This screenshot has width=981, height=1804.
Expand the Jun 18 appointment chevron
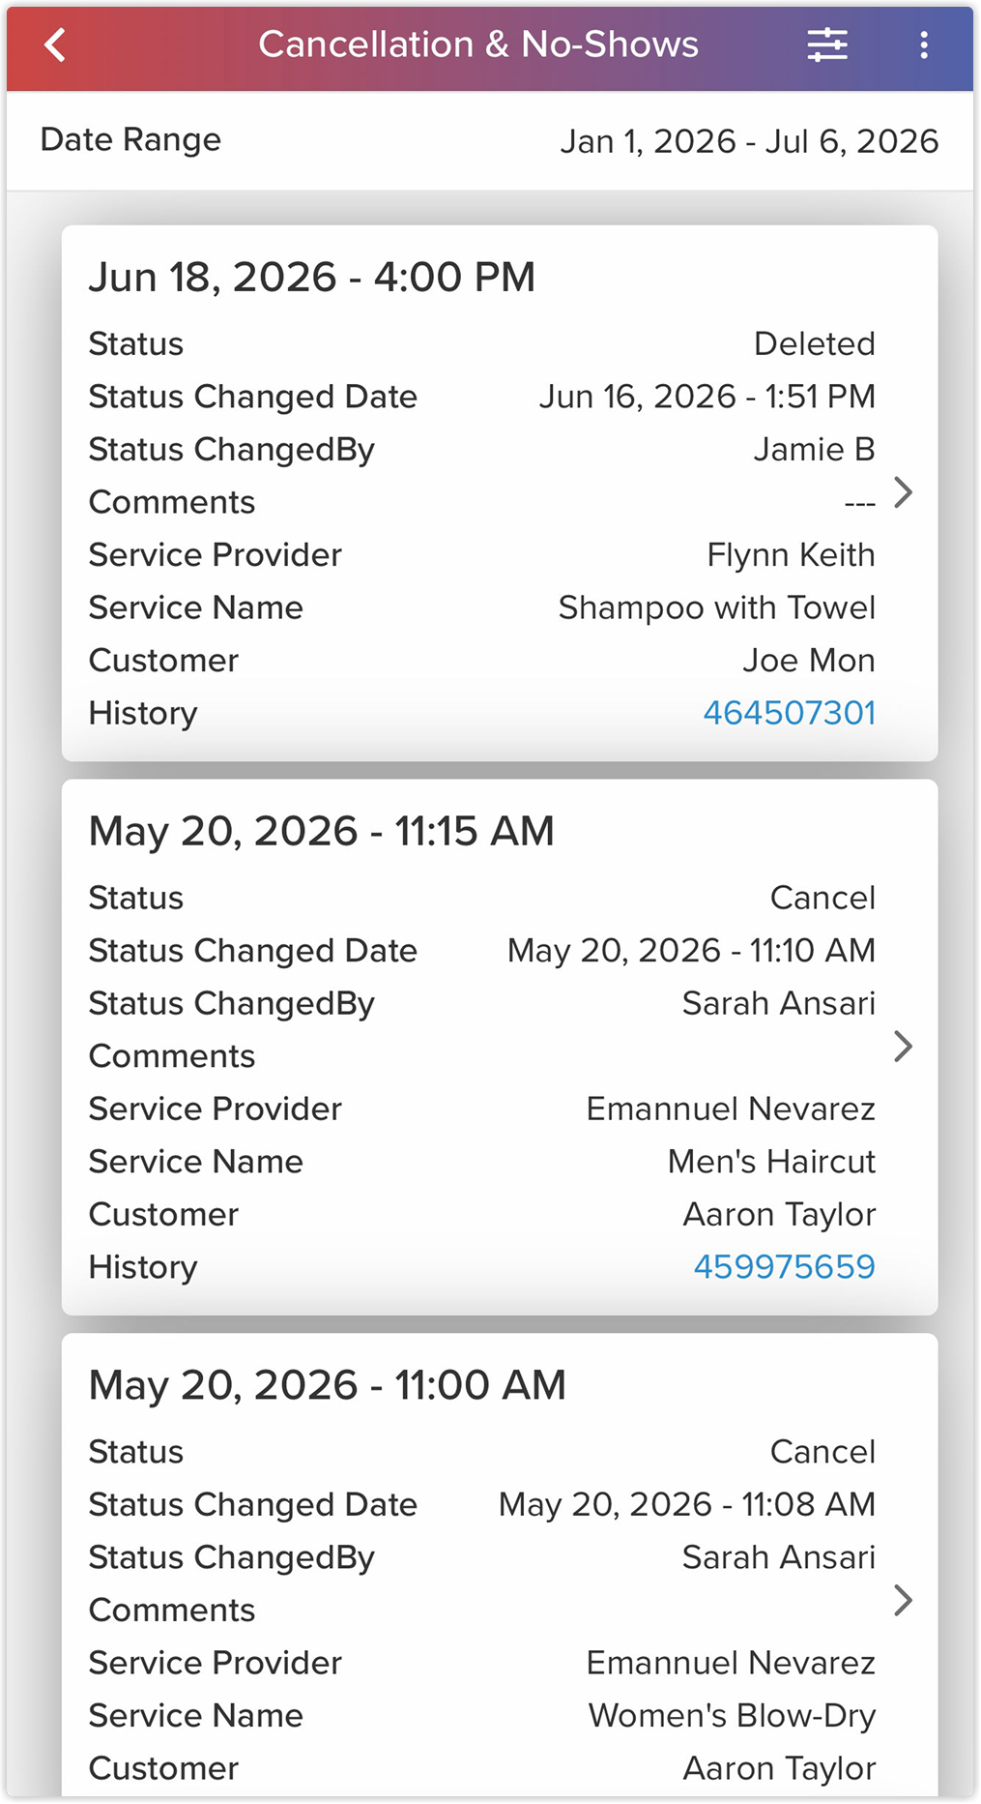point(904,492)
